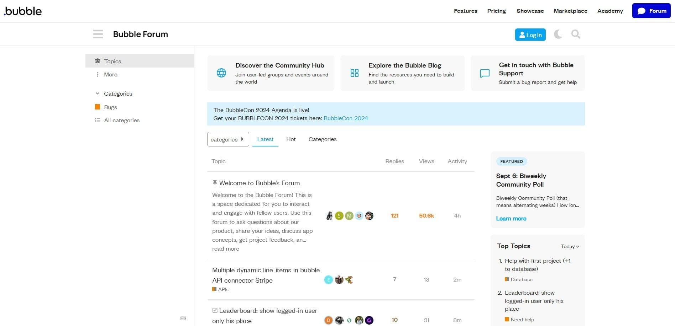Open the Bugs category in sidebar
The width and height of the screenshot is (675, 326).
tap(140, 107)
